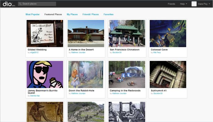Go to the Favorites tab
213x122 pixels.
tap(109, 14)
